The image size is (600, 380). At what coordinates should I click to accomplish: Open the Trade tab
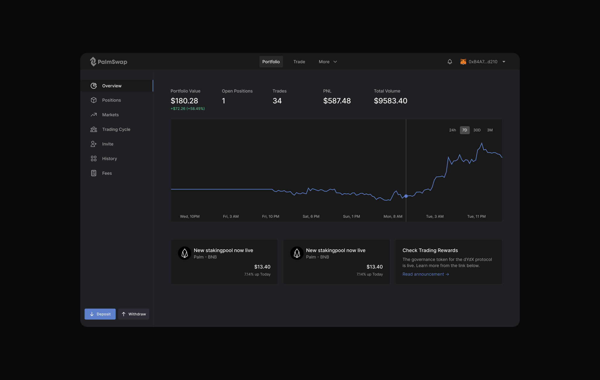coord(299,62)
